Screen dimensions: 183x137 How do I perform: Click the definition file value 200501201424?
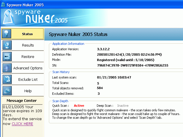[x=129, y=55]
